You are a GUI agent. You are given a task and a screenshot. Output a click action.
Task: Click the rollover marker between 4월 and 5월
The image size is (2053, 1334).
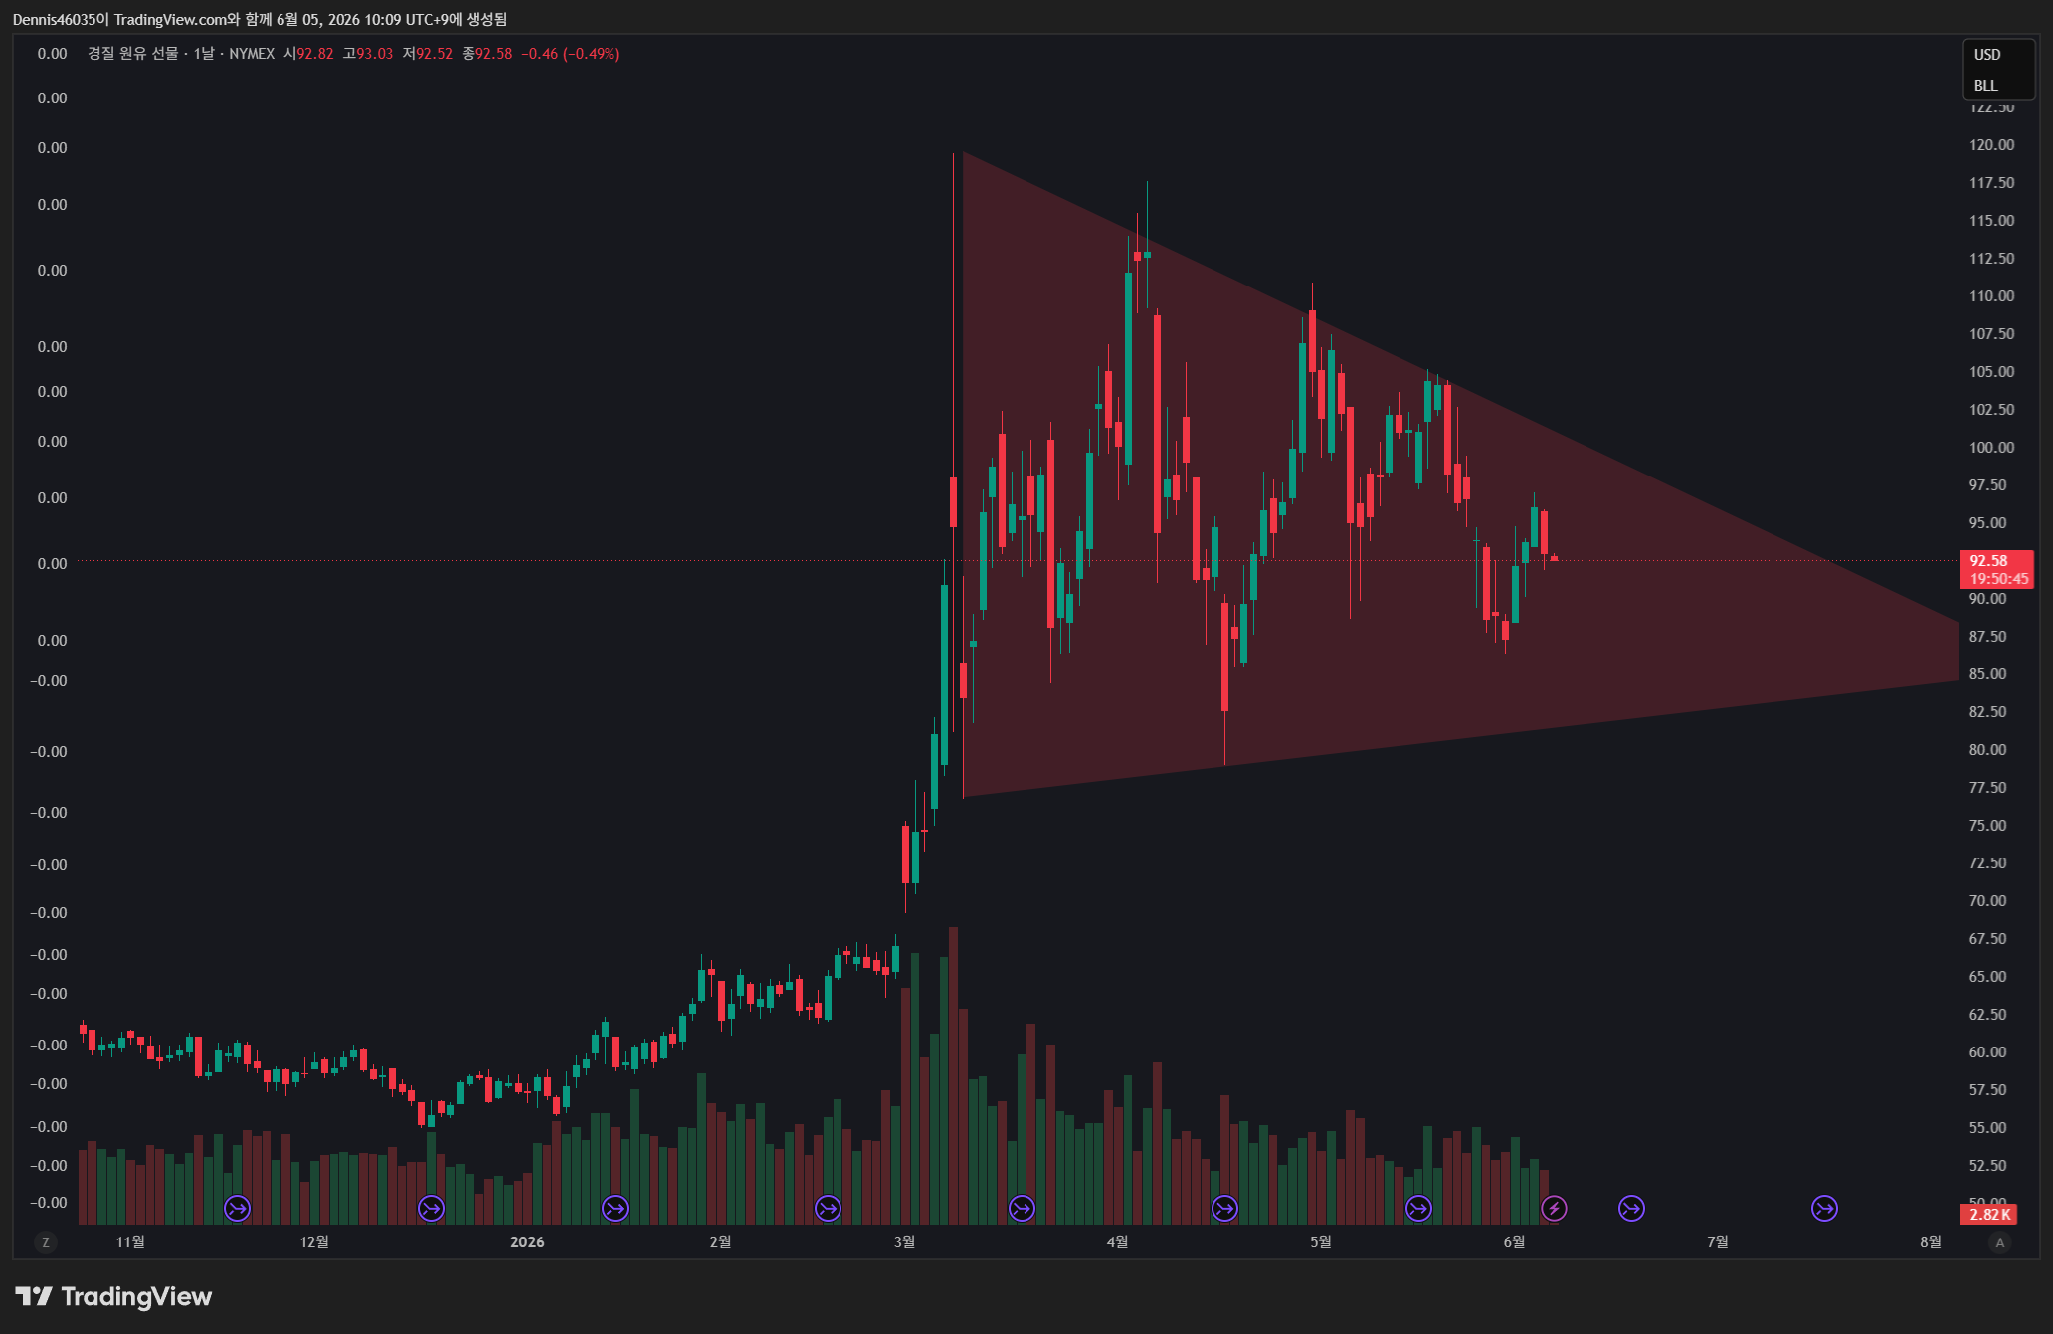1224,1208
